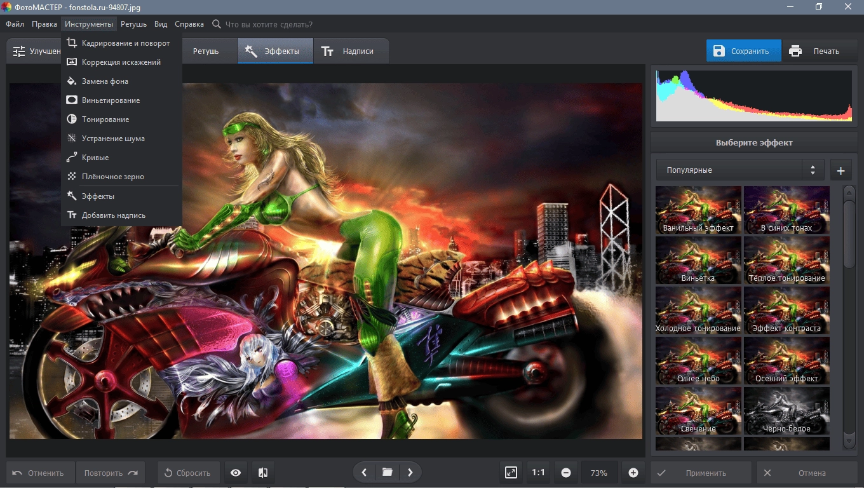The image size is (864, 488).
Task: Apply the В синих тонах effect
Action: 786,210
